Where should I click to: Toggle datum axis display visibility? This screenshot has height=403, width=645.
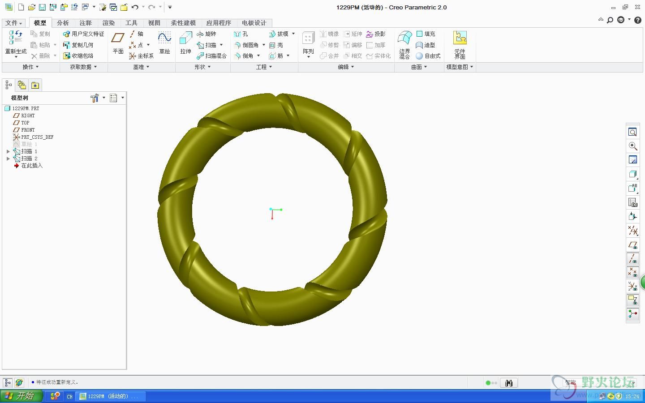(x=632, y=258)
